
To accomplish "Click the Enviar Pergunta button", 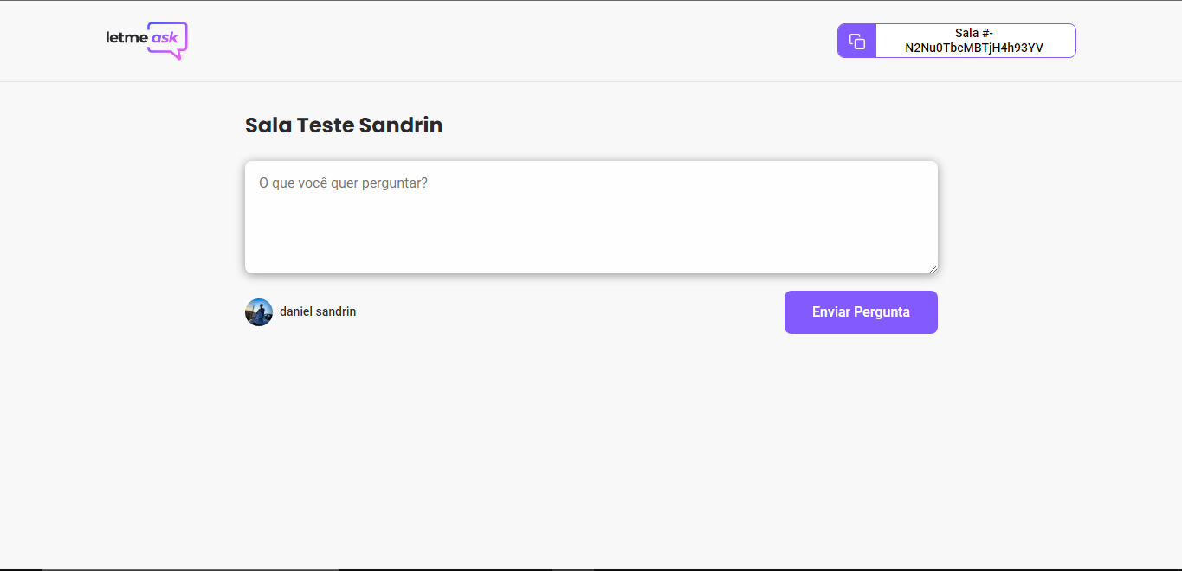I will [x=860, y=312].
